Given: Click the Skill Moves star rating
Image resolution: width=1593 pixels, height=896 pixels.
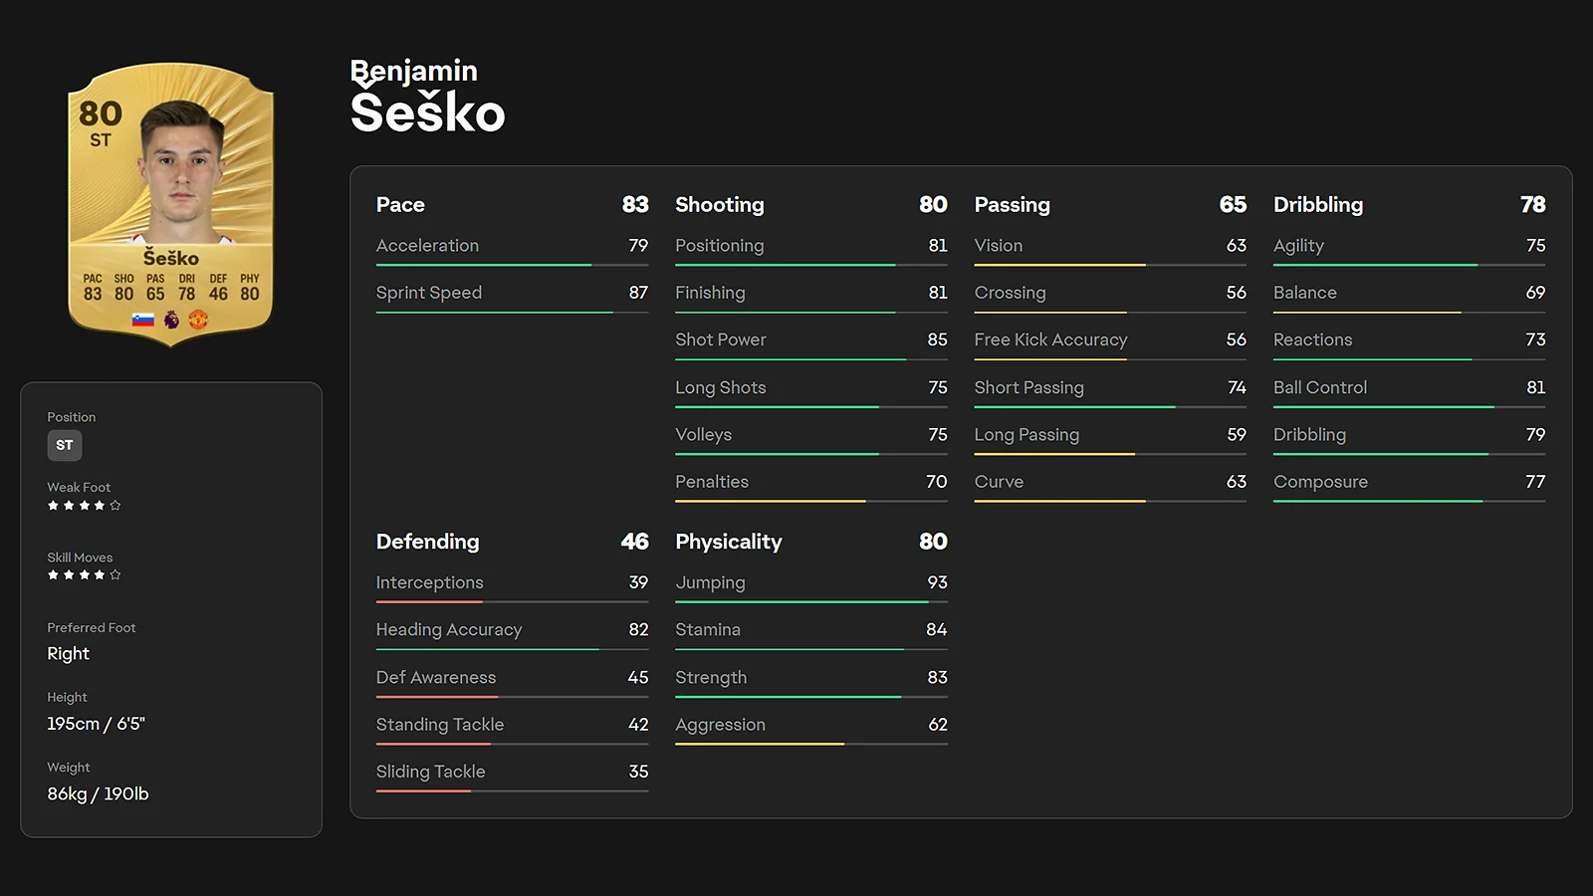Looking at the screenshot, I should (85, 575).
